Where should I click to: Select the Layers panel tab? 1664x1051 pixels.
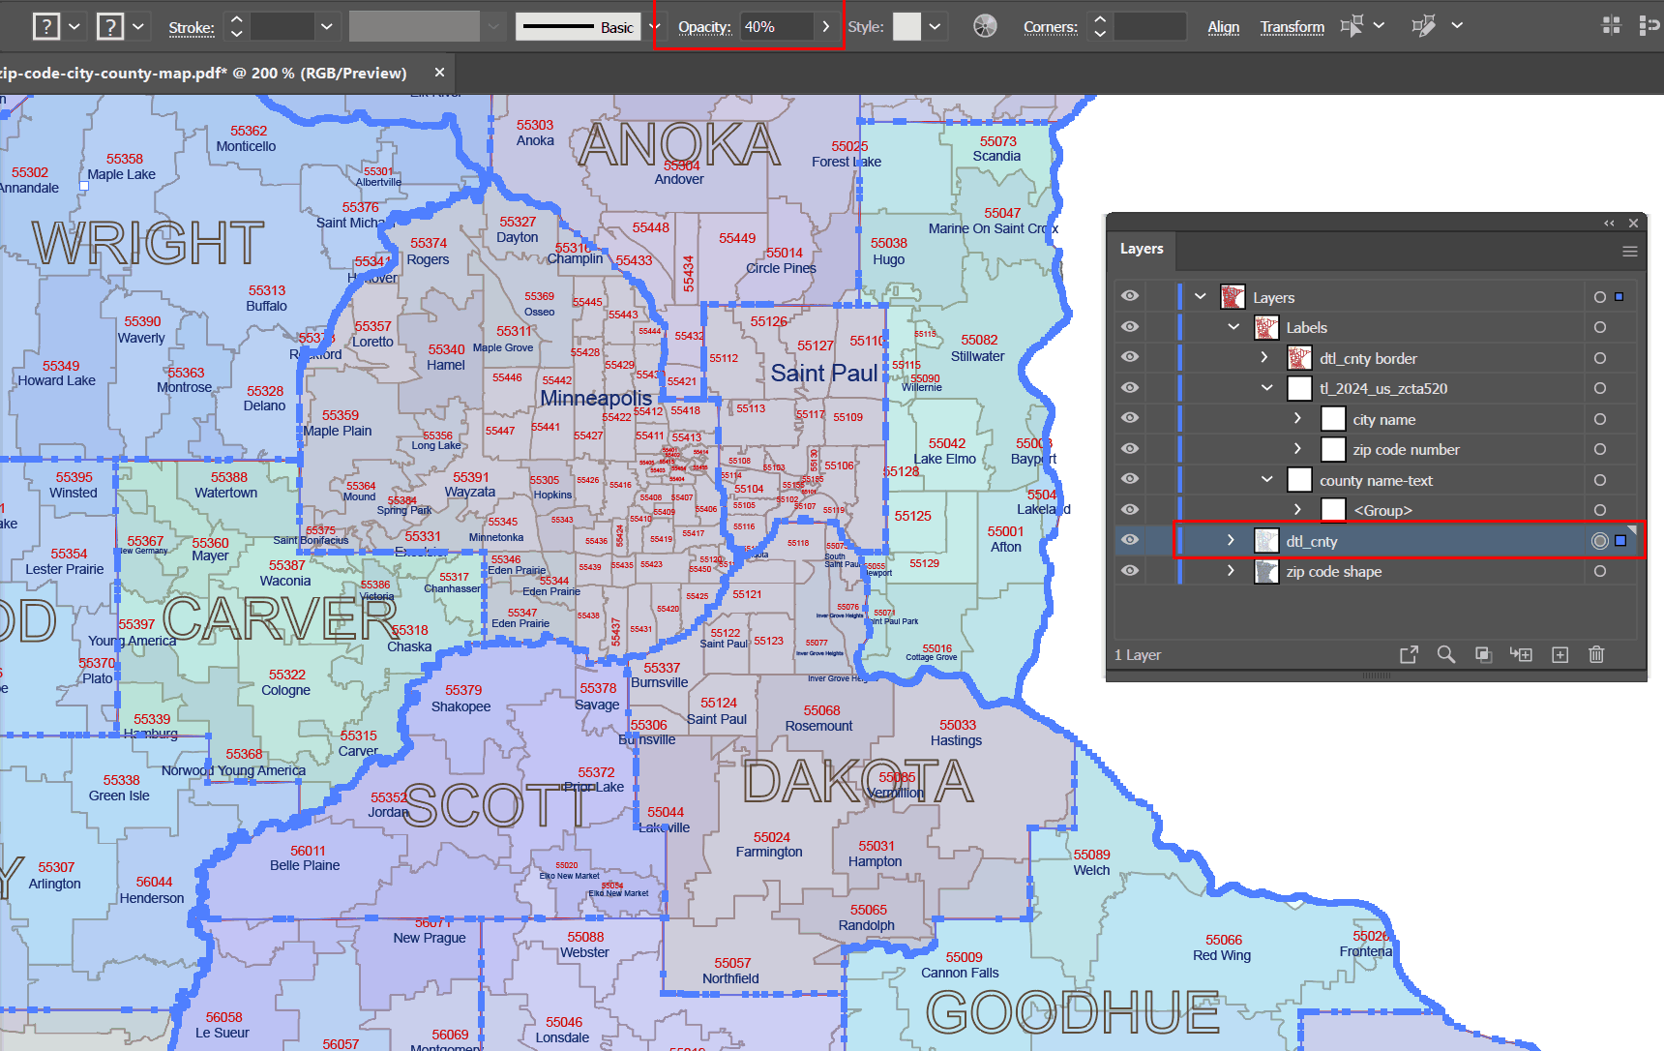pyautogui.click(x=1142, y=249)
